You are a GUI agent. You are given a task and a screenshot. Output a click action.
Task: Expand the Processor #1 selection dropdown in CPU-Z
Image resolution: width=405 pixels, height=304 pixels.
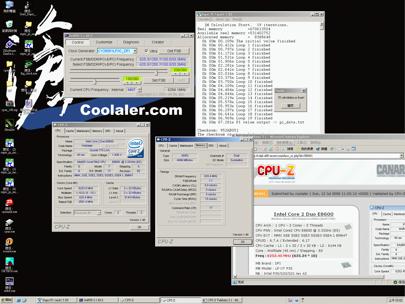(x=99, y=213)
